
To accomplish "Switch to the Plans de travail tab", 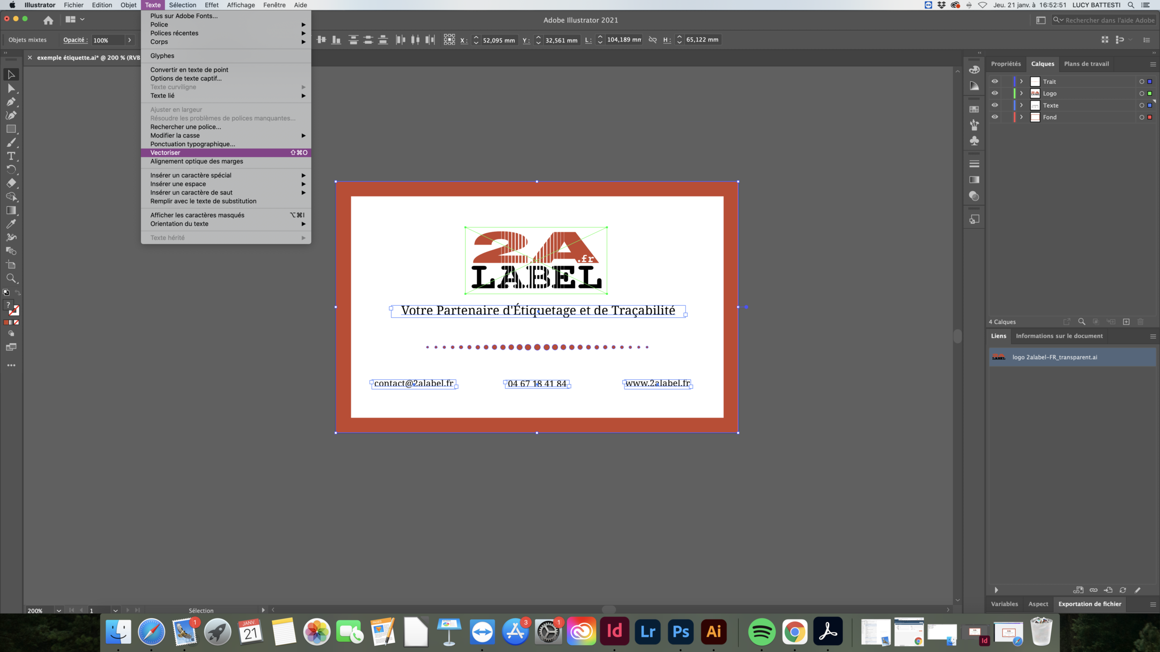I will [1087, 64].
